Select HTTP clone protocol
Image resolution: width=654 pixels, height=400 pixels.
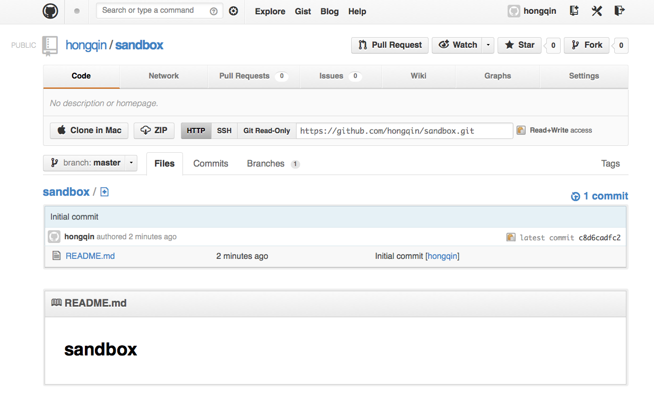click(x=196, y=131)
